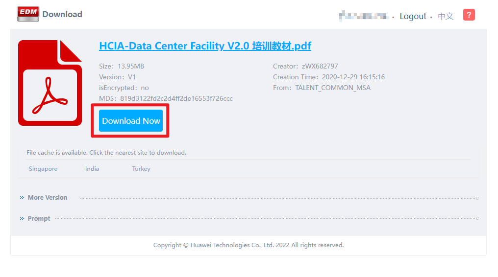
Task: Click the Size: 13.95MB text
Action: pyautogui.click(x=122, y=66)
